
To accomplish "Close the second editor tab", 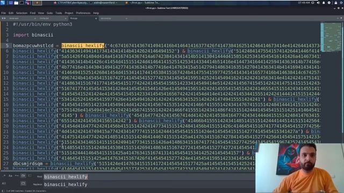I will pos(66,18).
